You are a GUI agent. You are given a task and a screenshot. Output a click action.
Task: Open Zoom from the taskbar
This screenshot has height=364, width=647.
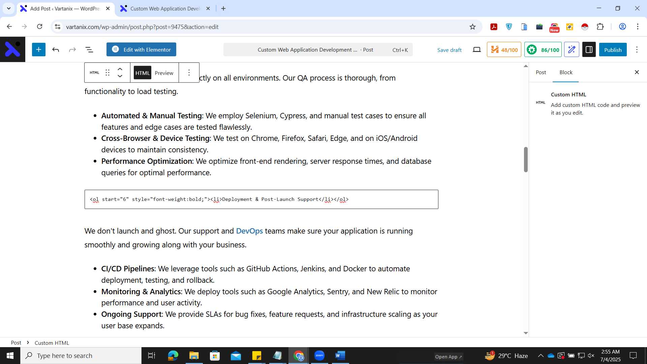(x=319, y=356)
